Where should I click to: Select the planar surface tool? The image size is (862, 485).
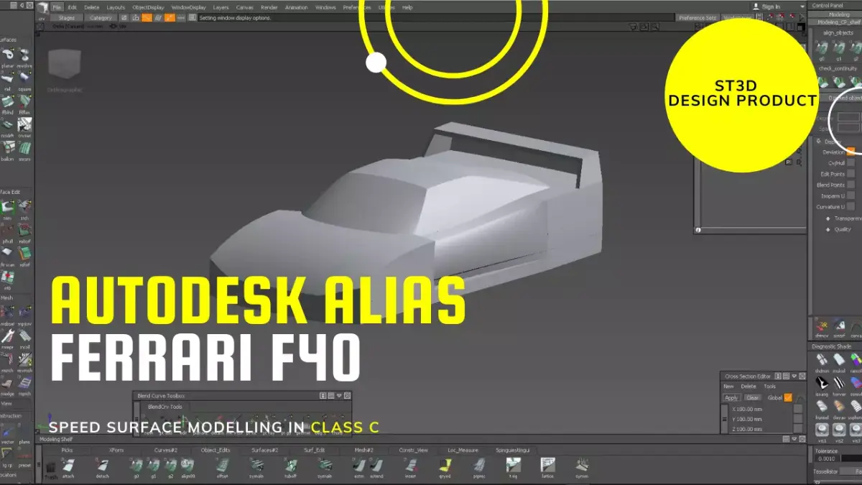point(7,56)
